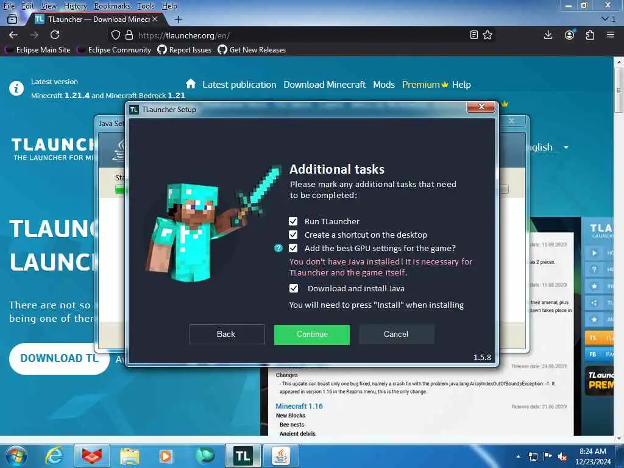Open a new browser tab
This screenshot has width=624, height=468.
[x=179, y=19]
